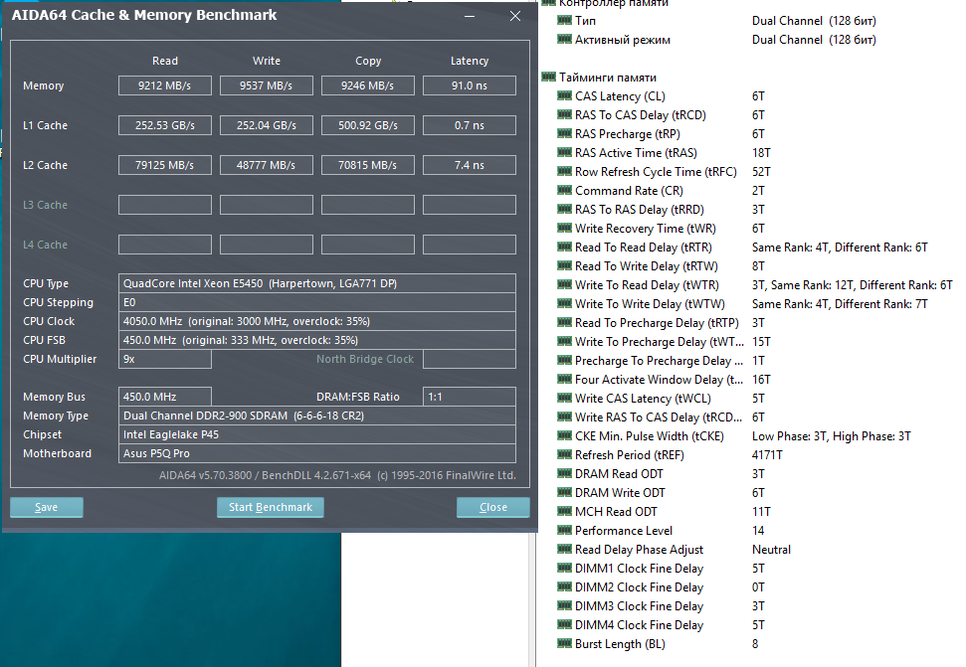This screenshot has width=966, height=667.
Task: Click icon beside RAS Active Time (tRAS)
Action: (564, 153)
